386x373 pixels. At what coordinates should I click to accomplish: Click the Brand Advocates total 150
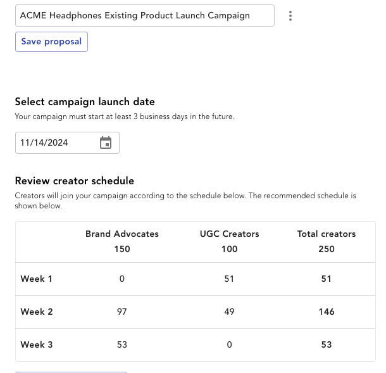122,249
